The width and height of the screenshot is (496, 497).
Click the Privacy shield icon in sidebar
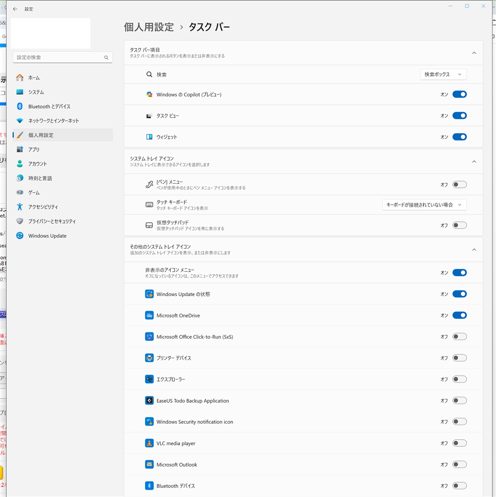(x=19, y=221)
